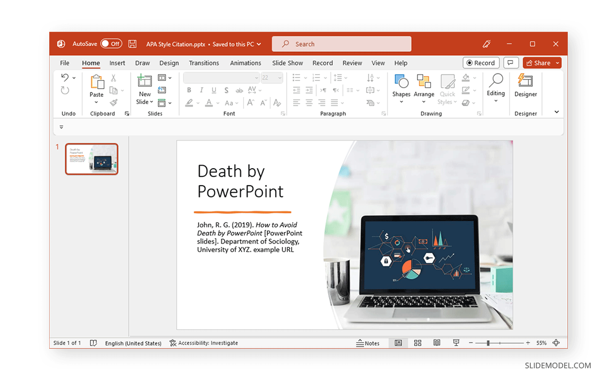Toggle Text Shadow

226,90
